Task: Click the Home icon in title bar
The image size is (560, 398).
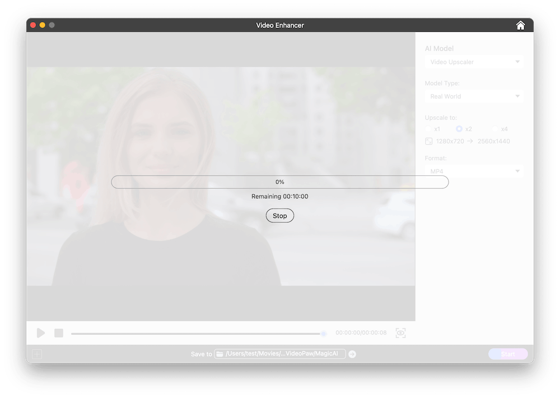Action: [x=520, y=25]
